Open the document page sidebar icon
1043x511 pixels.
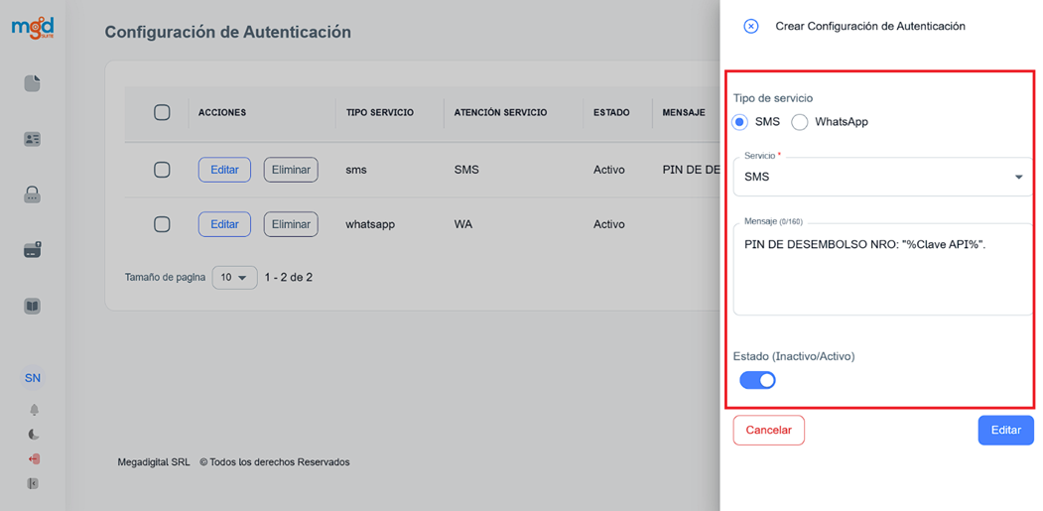pos(33,83)
